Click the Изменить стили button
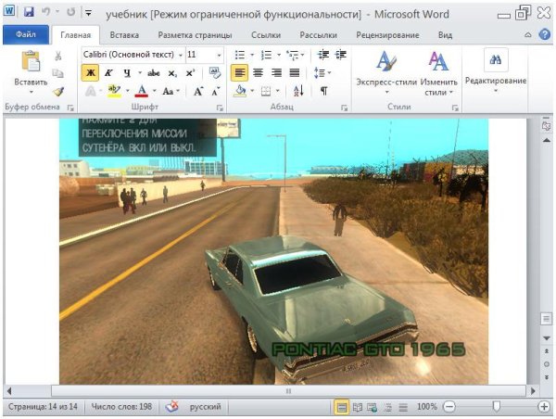 coord(438,72)
